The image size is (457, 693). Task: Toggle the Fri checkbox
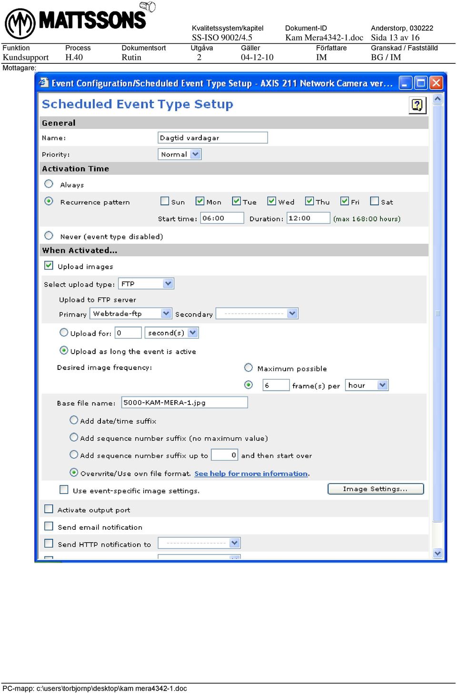point(345,201)
